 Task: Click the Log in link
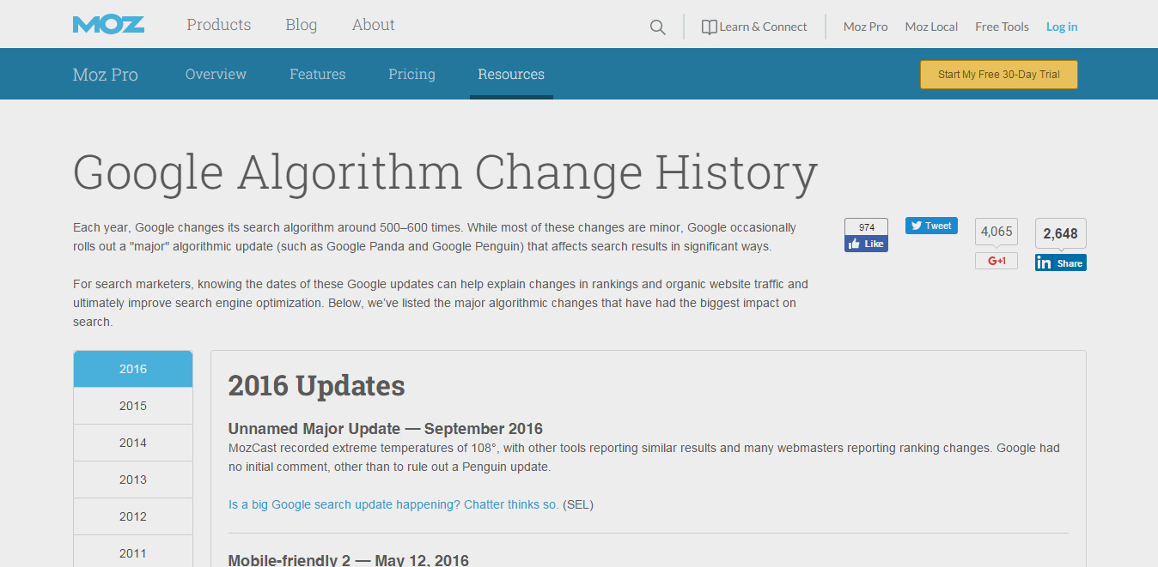tap(1062, 27)
